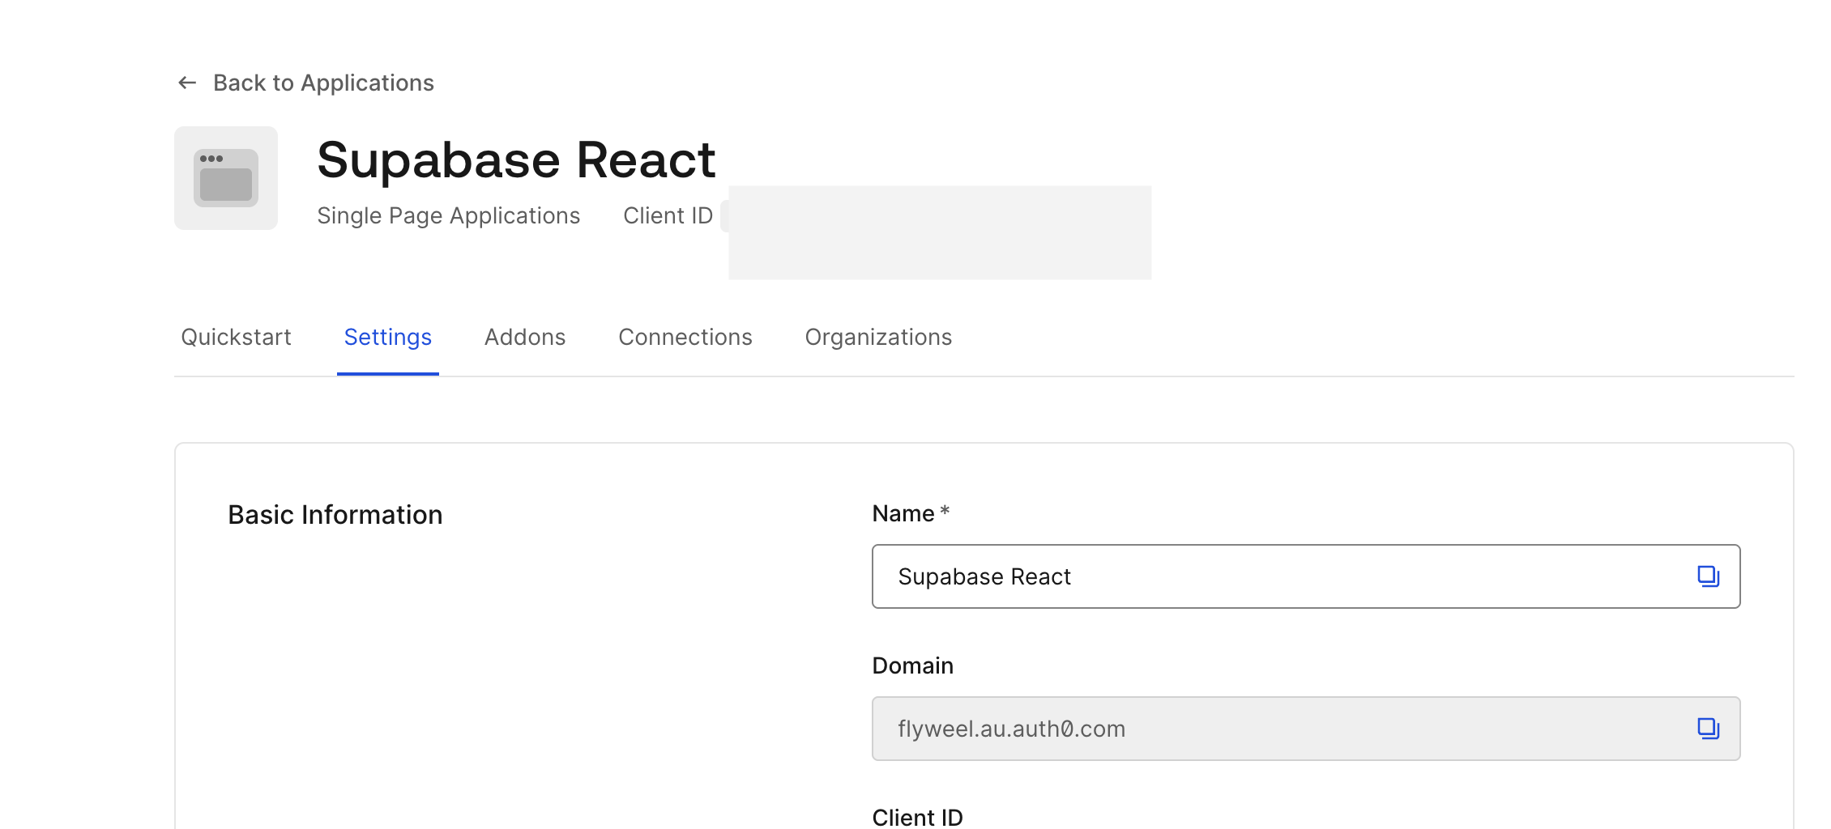Click the Single Page Applications label

point(449,215)
